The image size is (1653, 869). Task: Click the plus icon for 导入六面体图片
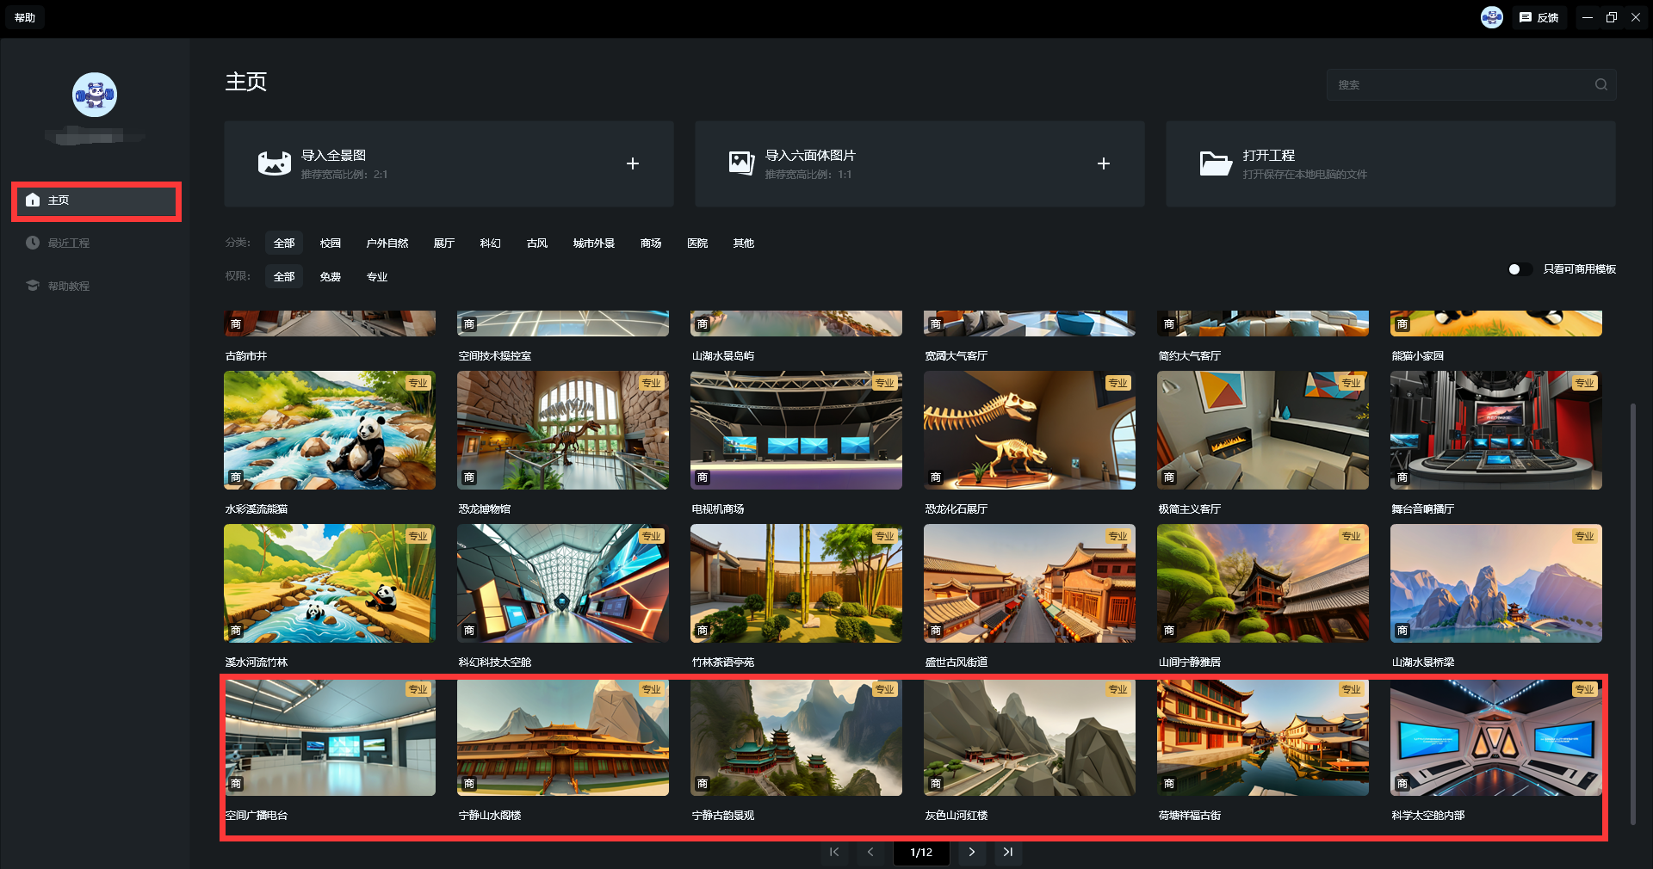1103,163
